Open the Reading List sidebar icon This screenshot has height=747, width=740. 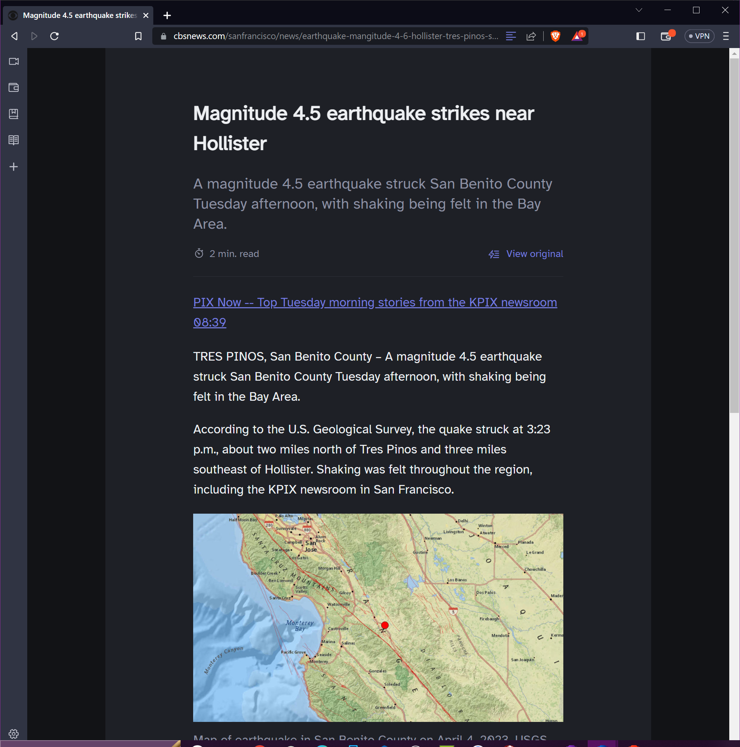coord(14,140)
